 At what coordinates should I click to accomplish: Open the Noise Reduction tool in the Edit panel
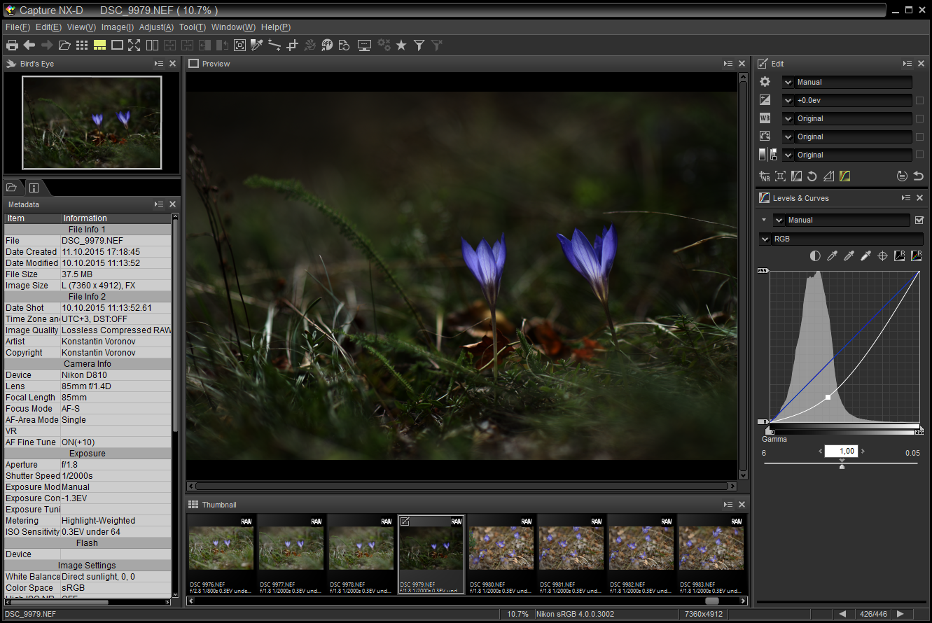point(765,176)
